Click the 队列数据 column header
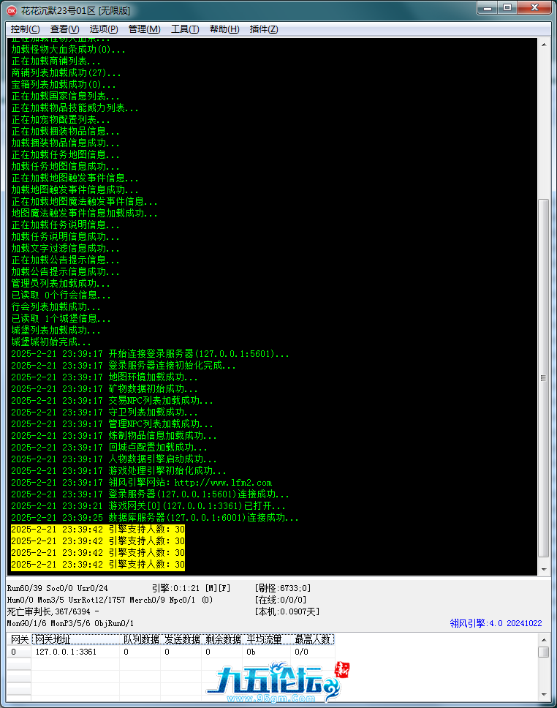Image resolution: width=557 pixels, height=708 pixels. 141,639
